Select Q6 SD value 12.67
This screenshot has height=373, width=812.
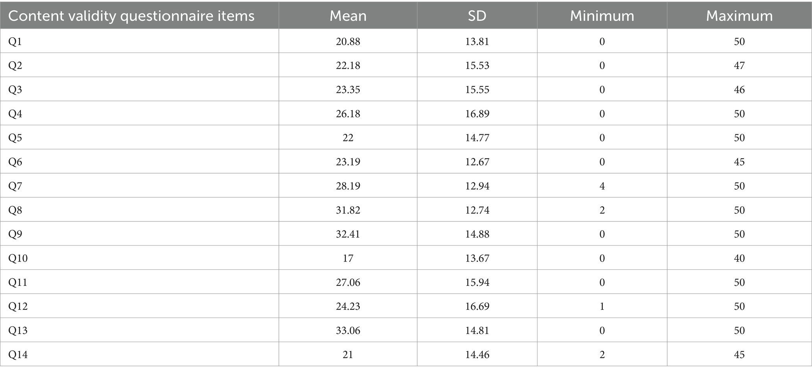(x=477, y=162)
